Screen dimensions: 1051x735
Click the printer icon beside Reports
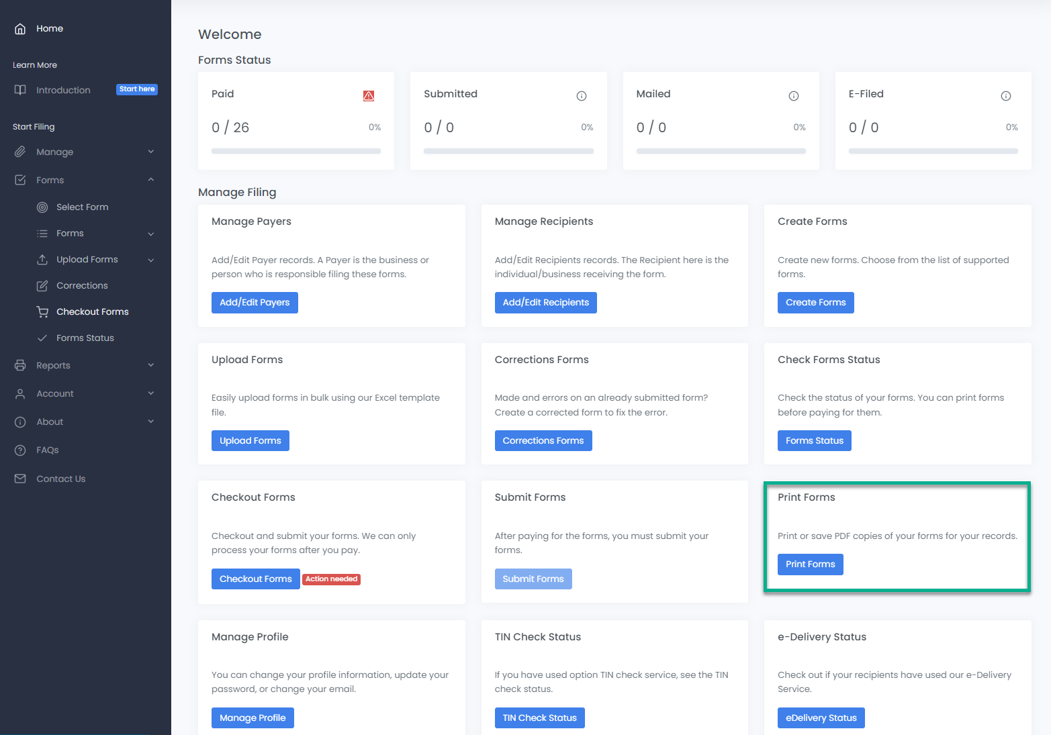pos(20,365)
